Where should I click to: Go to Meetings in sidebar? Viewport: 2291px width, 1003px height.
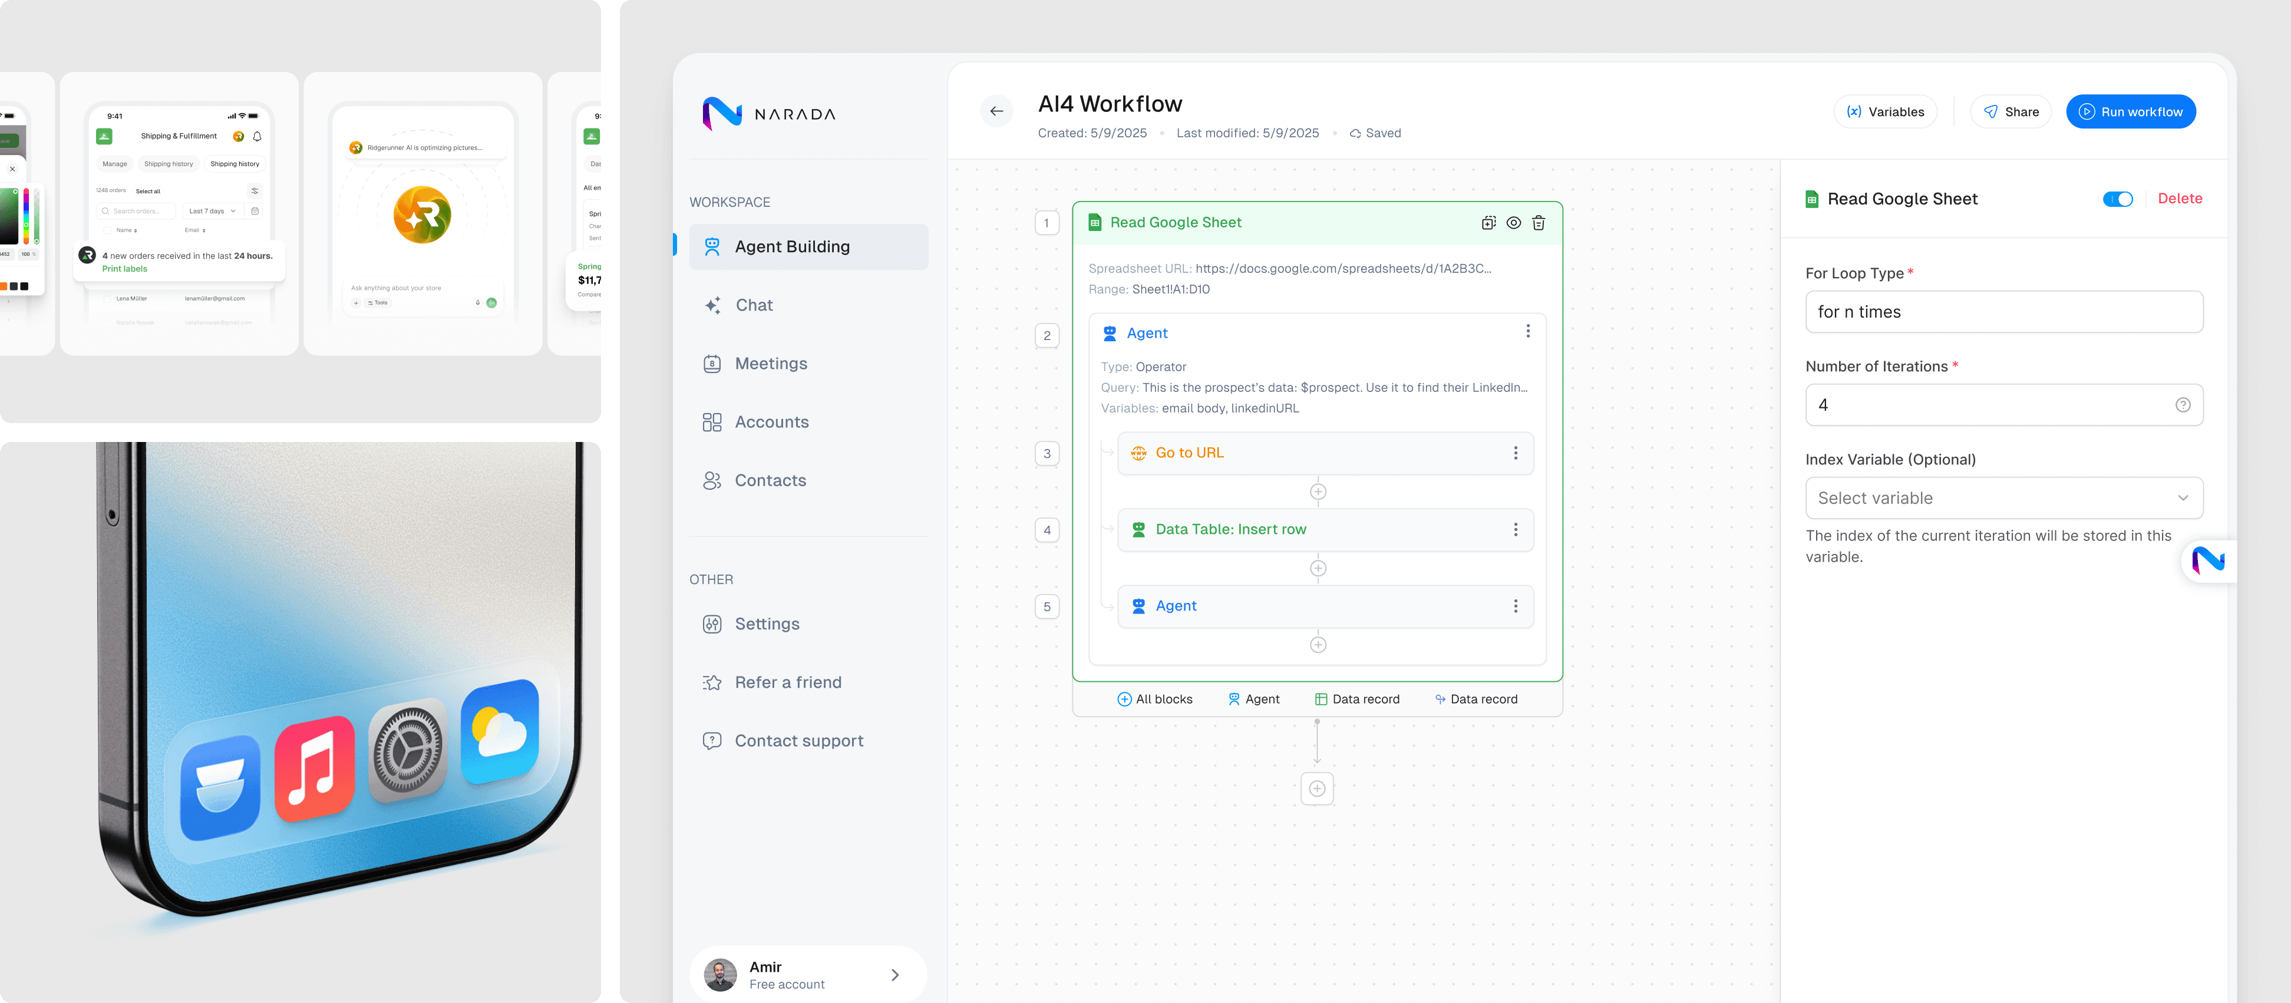(770, 364)
